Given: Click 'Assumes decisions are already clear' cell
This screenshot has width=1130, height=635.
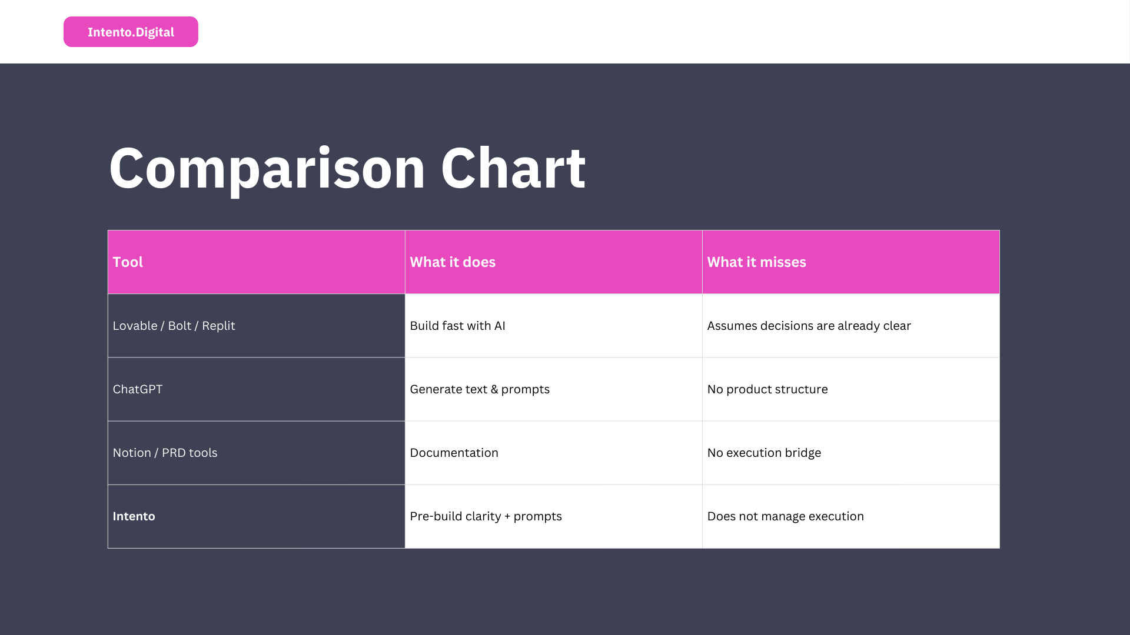Looking at the screenshot, I should click(x=850, y=326).
